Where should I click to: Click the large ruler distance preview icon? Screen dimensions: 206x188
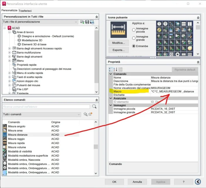pos(118,30)
